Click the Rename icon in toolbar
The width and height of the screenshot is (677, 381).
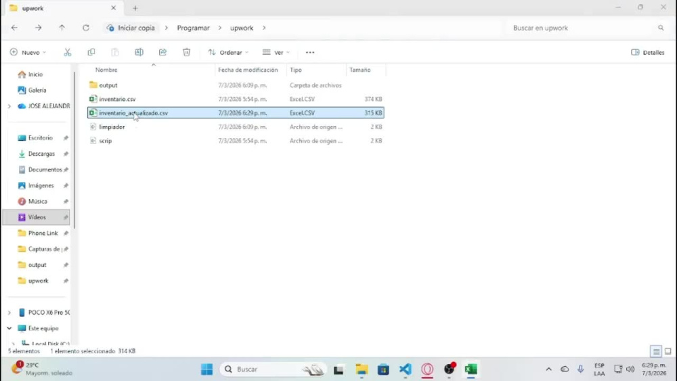click(139, 52)
